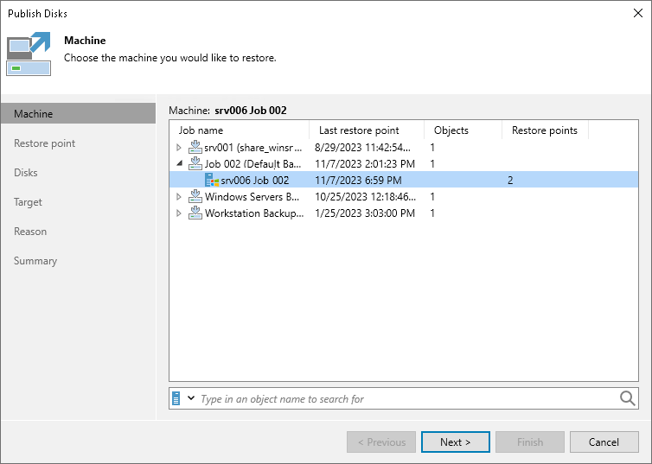Click the objects count for Windows Servers row
652x464 pixels.
(x=432, y=196)
